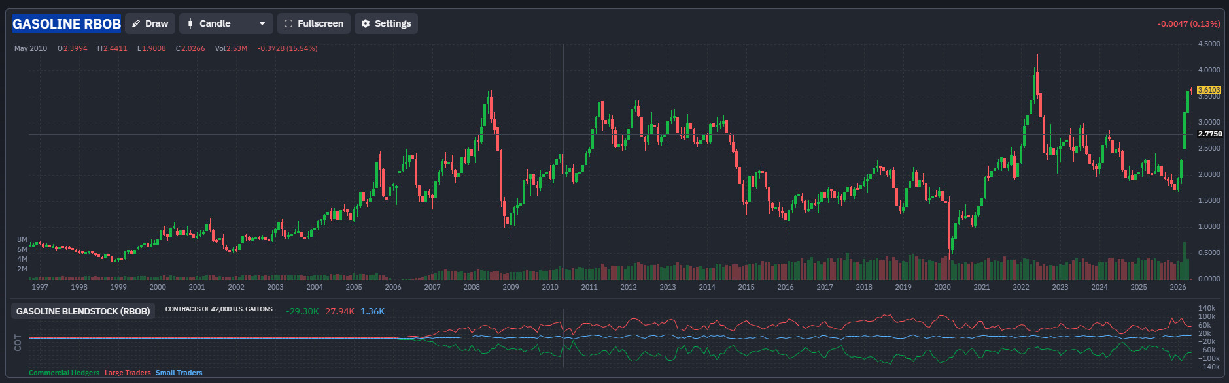Click CONTRACTS OF 42,000 U.S. GALLONS text
This screenshot has width=1229, height=383.
point(218,309)
